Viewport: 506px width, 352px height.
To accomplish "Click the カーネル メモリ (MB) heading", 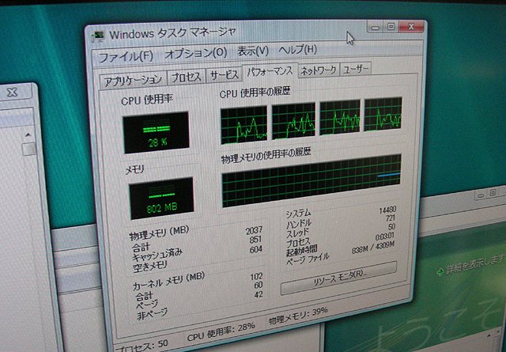I will (x=168, y=282).
